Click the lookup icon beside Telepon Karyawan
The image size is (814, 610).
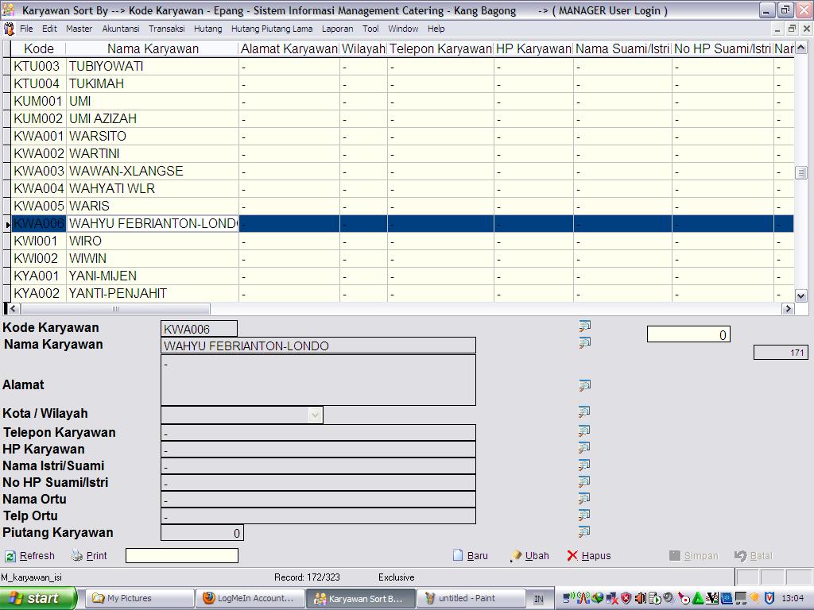(x=584, y=430)
